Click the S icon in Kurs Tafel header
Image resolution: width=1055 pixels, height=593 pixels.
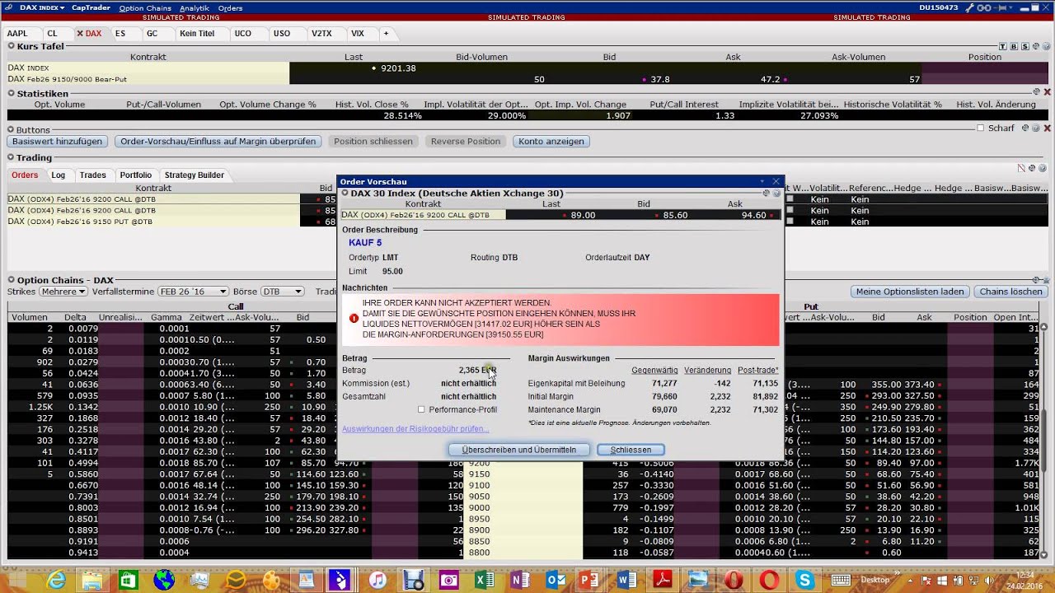1024,46
